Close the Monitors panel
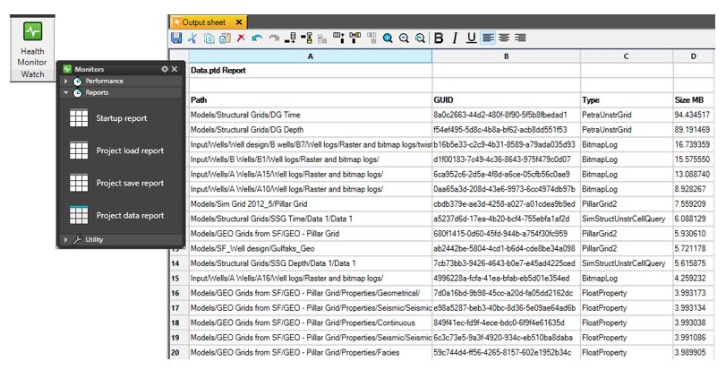This screenshot has height=370, width=726. pos(175,69)
